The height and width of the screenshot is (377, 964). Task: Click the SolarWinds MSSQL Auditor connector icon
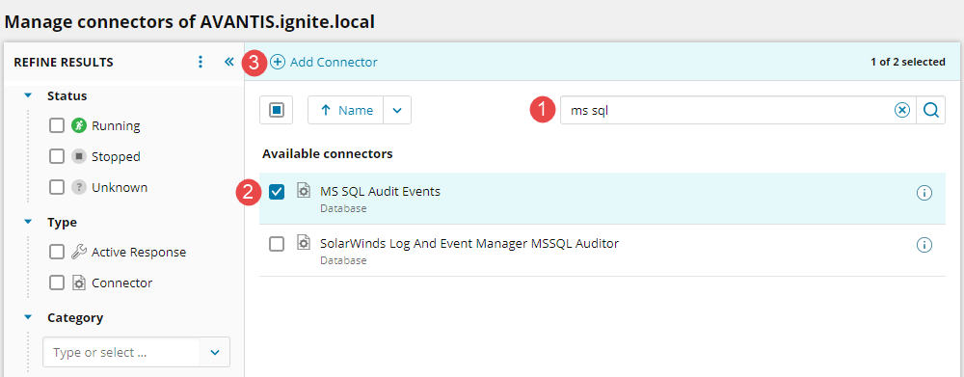[303, 242]
